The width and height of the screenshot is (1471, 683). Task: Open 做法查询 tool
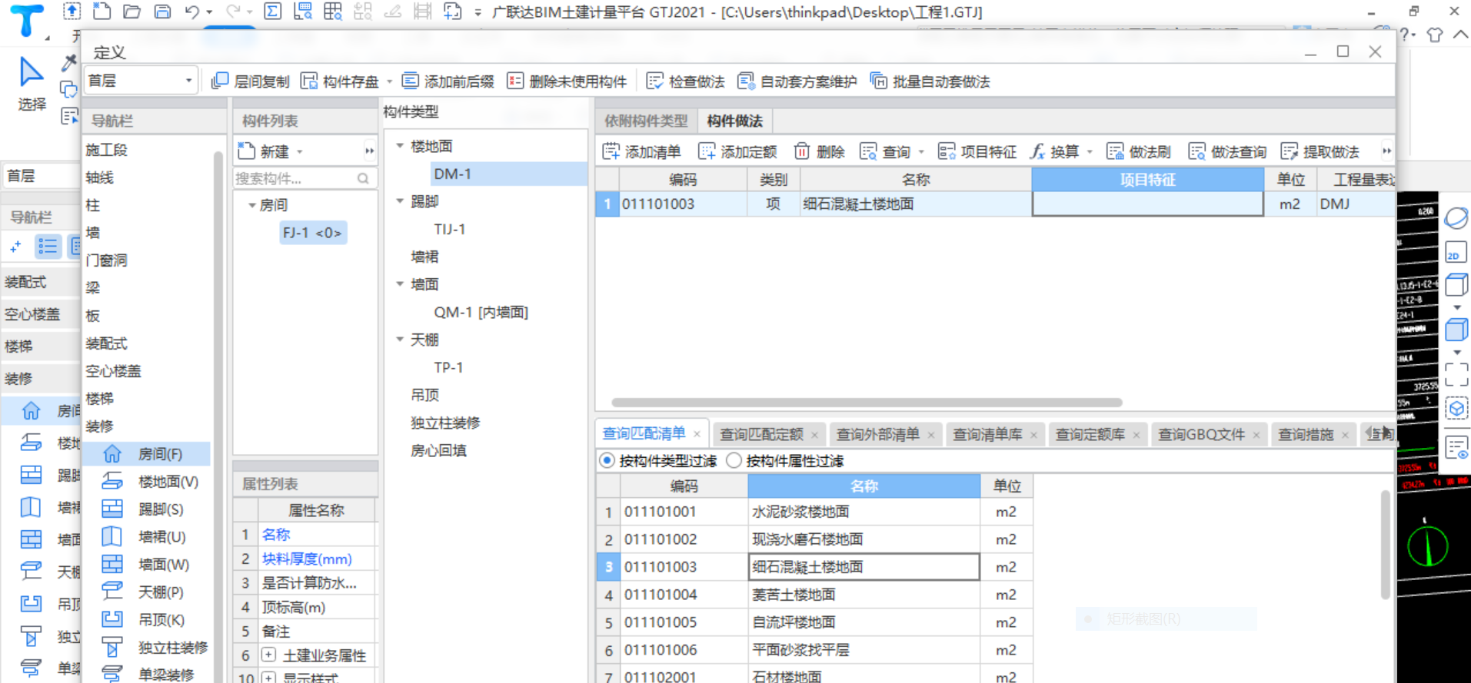click(x=1227, y=151)
